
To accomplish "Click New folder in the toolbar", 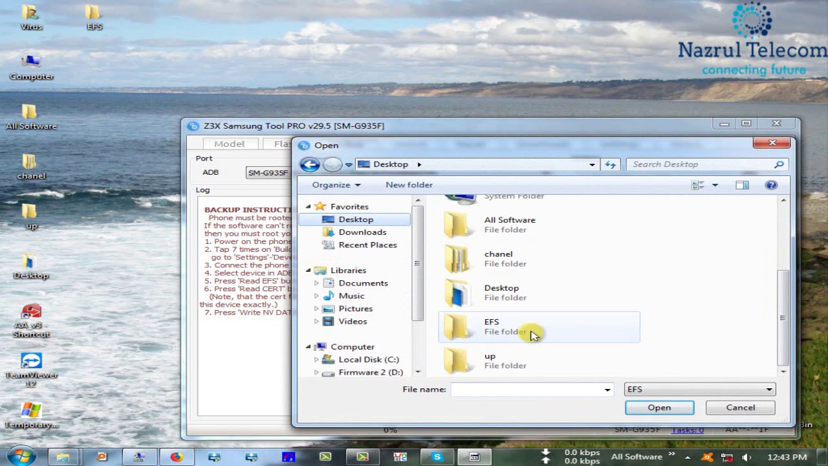I will tap(409, 185).
